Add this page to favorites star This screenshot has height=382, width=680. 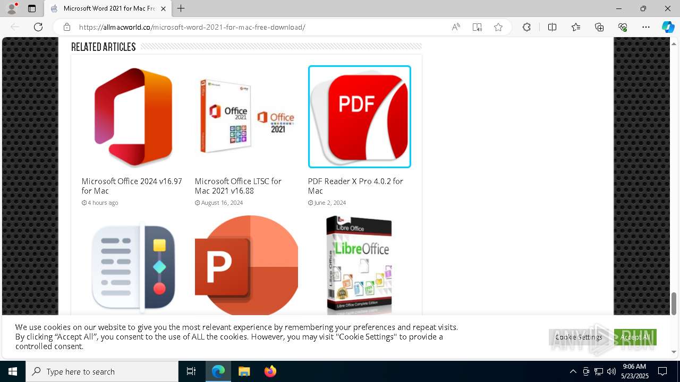(498, 27)
